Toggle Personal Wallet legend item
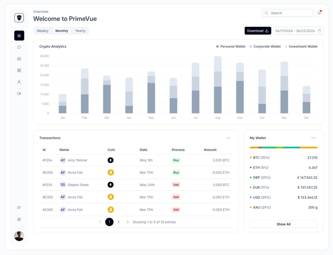 (x=230, y=46)
